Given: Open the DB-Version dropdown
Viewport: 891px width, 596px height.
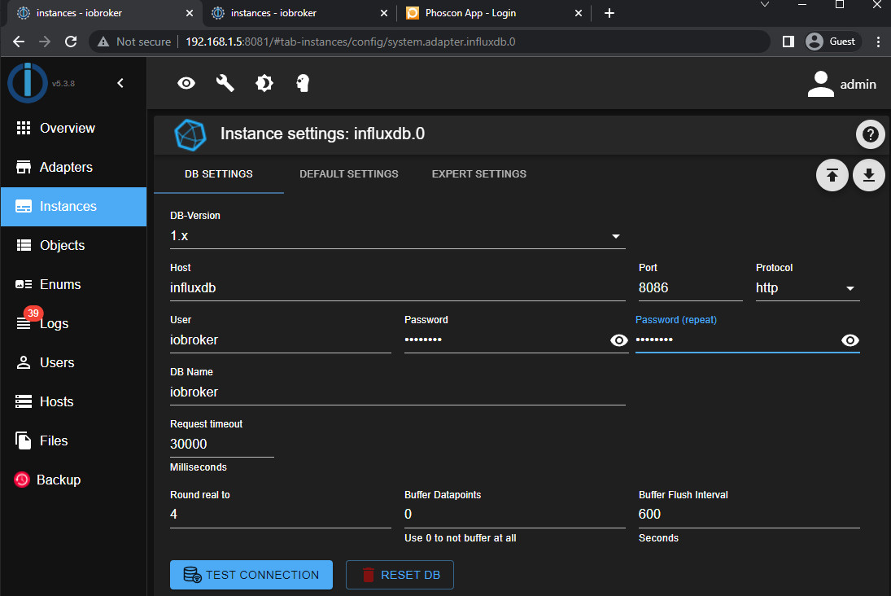Looking at the screenshot, I should [x=398, y=236].
